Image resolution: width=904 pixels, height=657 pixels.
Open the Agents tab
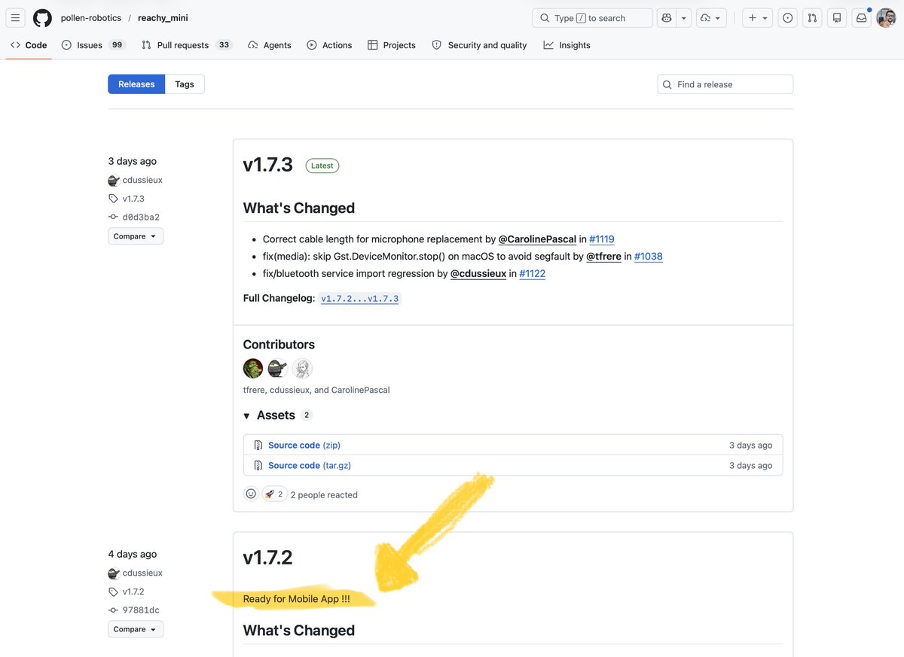270,45
